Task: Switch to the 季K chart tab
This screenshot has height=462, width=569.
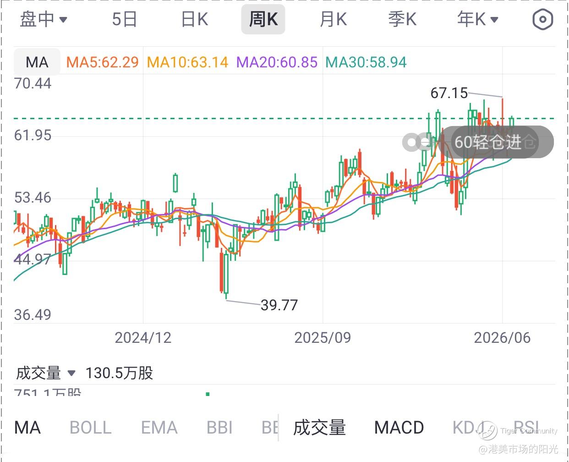Action: point(402,19)
